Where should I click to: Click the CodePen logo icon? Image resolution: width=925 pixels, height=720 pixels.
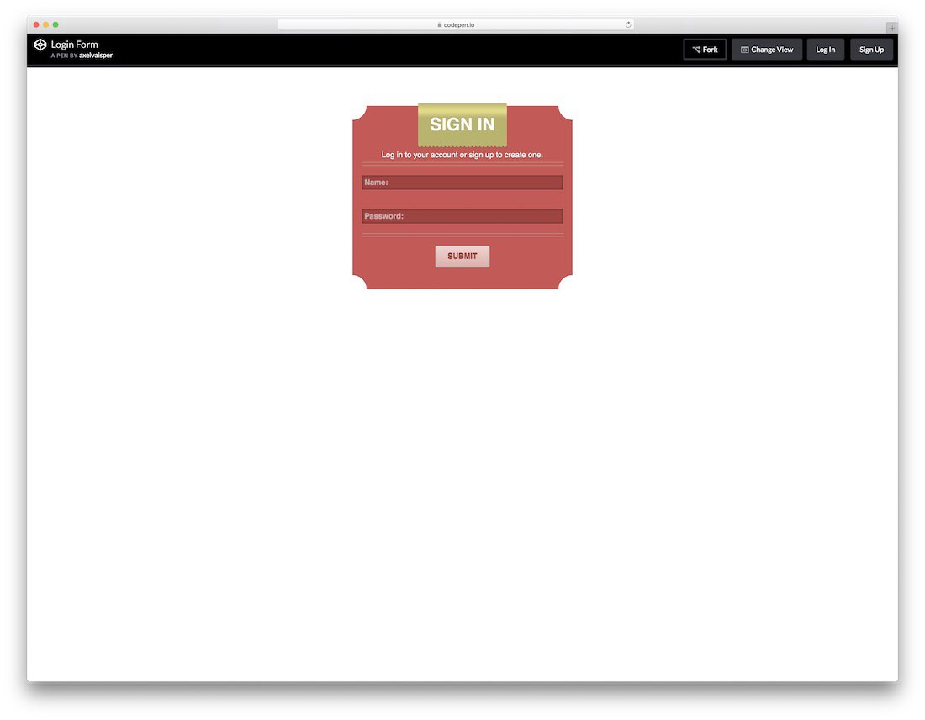[40, 45]
